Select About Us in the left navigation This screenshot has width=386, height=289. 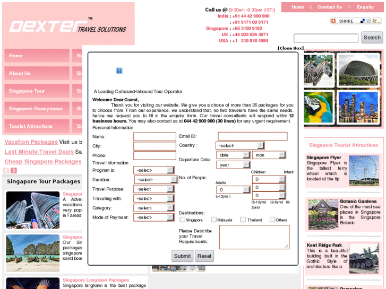coord(37,73)
